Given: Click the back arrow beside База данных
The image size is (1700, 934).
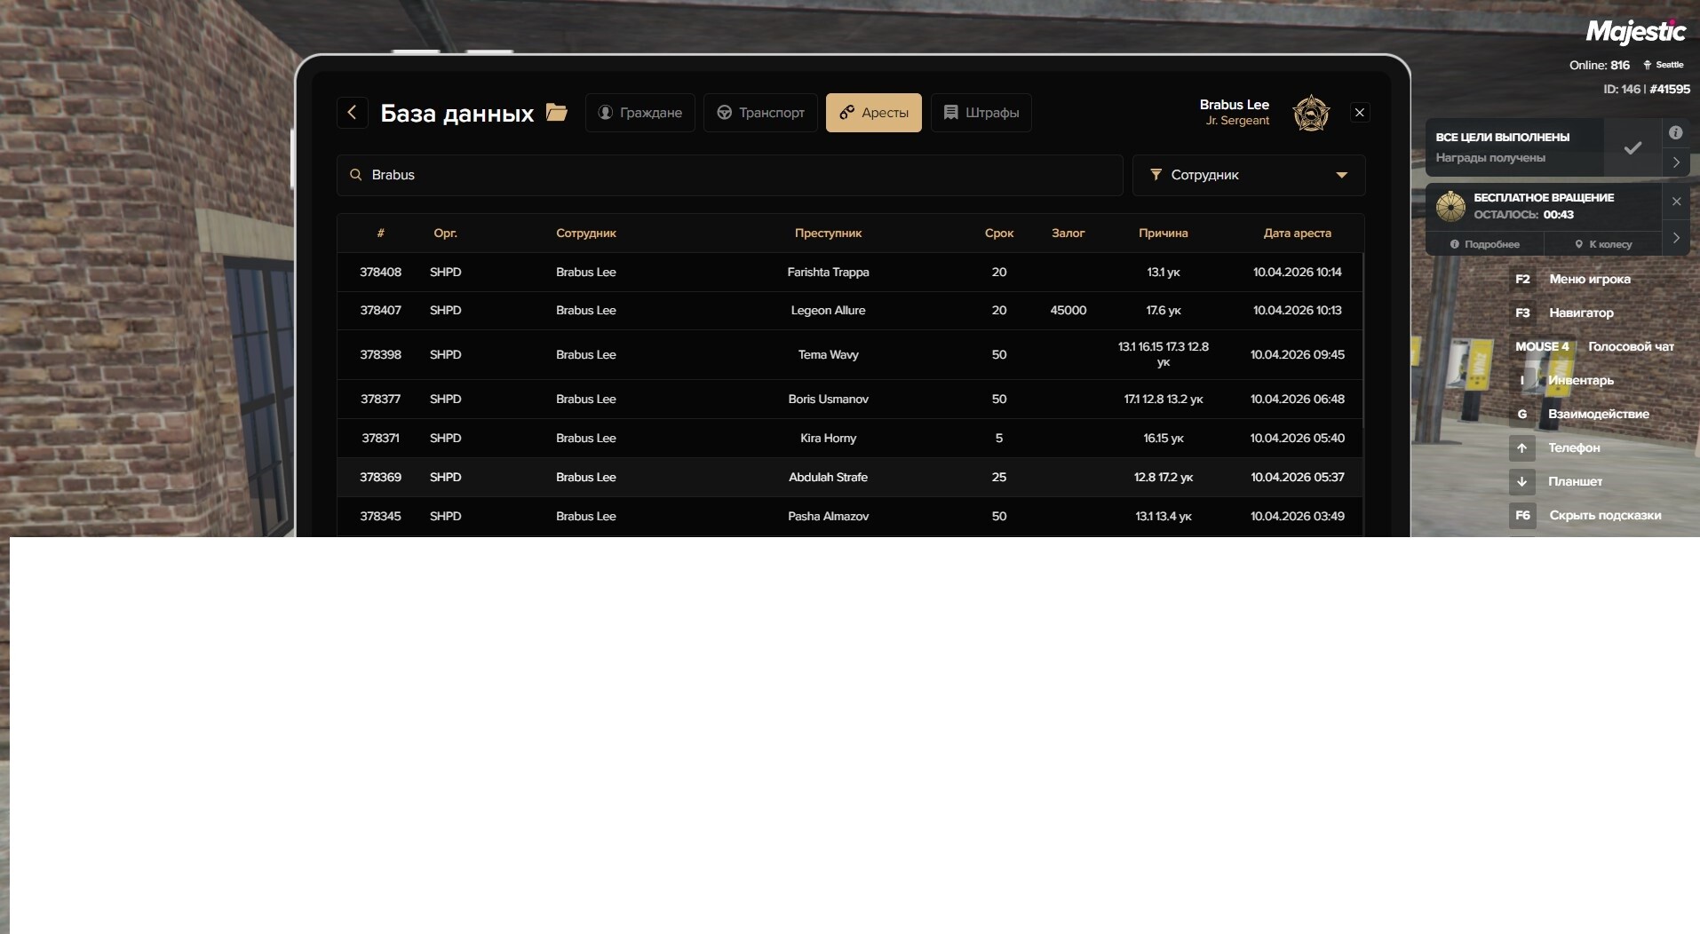Looking at the screenshot, I should pos(353,113).
